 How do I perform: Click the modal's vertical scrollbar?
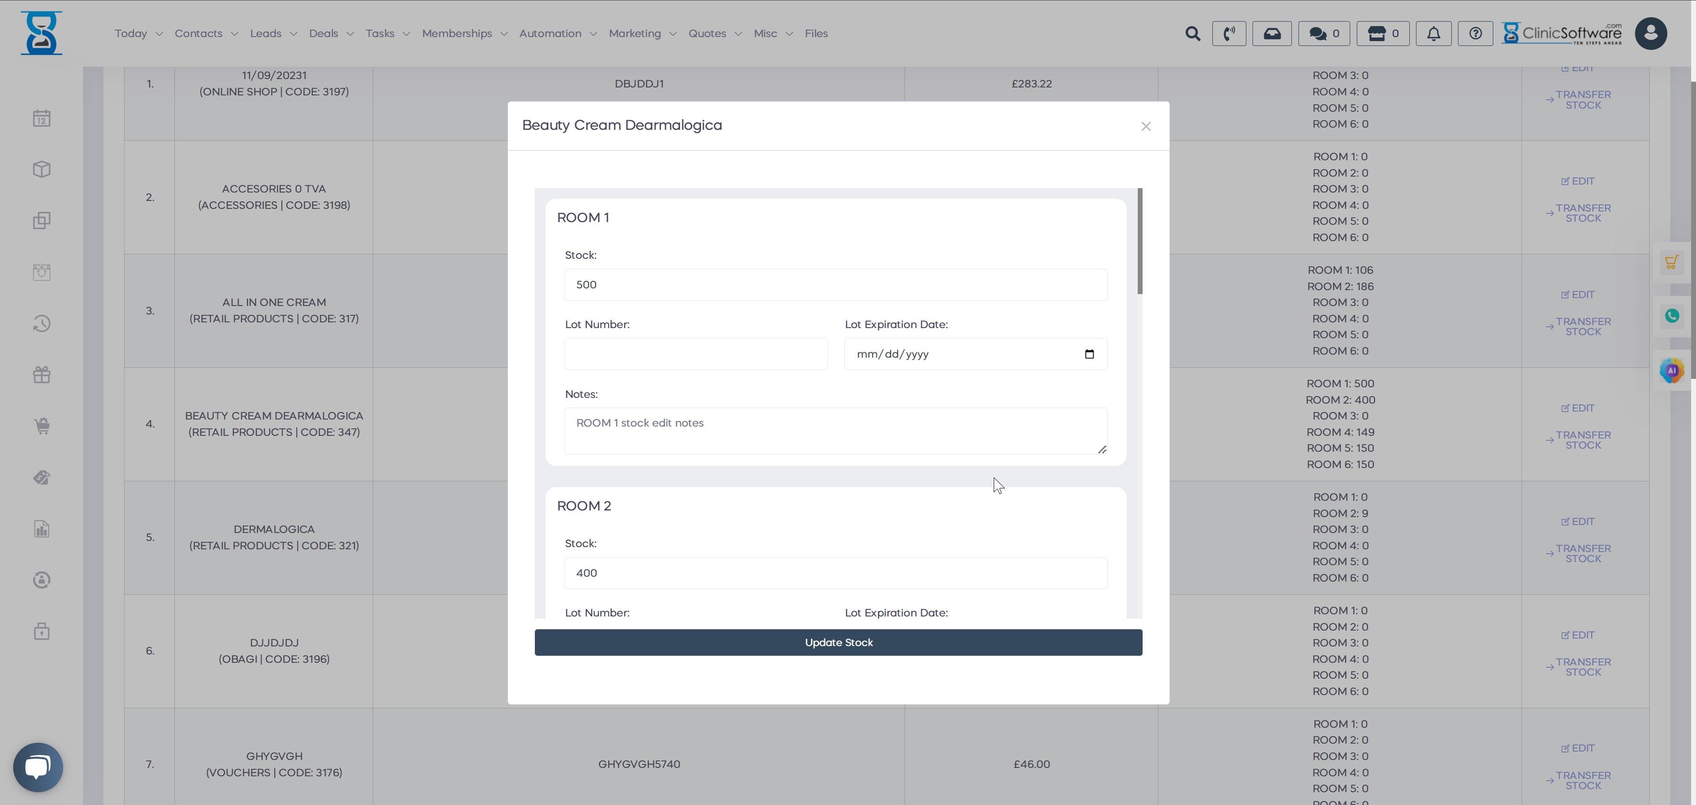(x=1139, y=241)
